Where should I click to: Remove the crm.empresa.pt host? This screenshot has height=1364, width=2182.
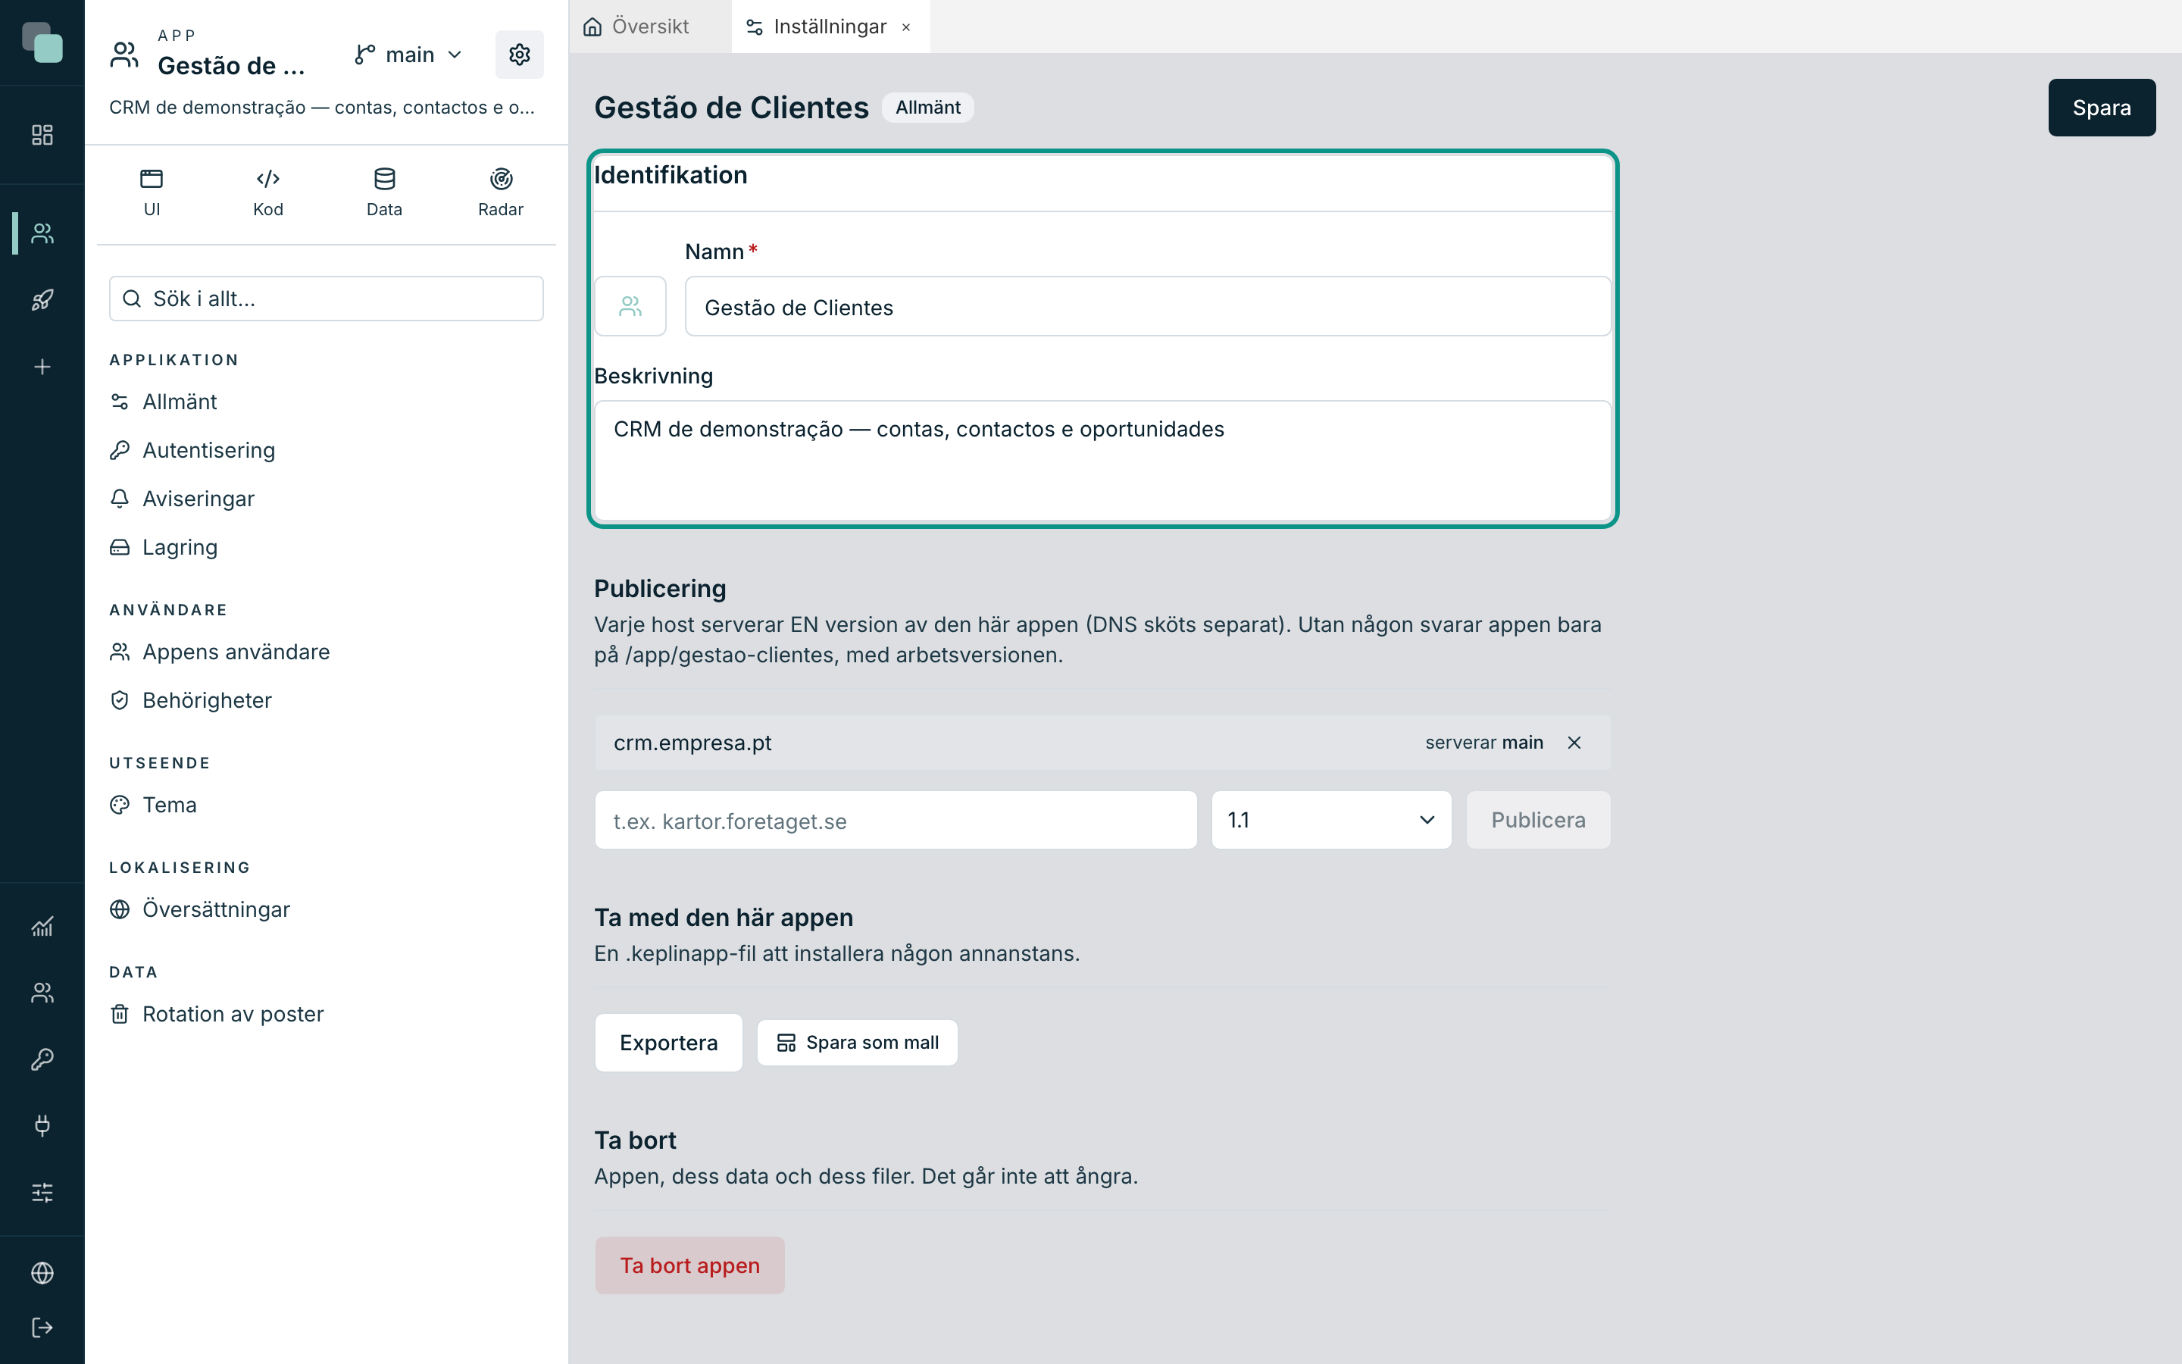click(1574, 743)
